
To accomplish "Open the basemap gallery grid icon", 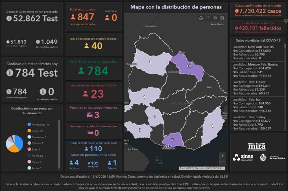I will coord(222,18).
